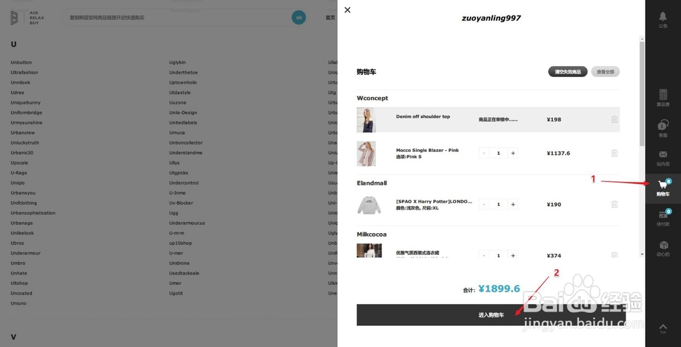This screenshot has width=681, height=347.
Task: Remove the SPAO Harry Potter item
Action: [614, 205]
